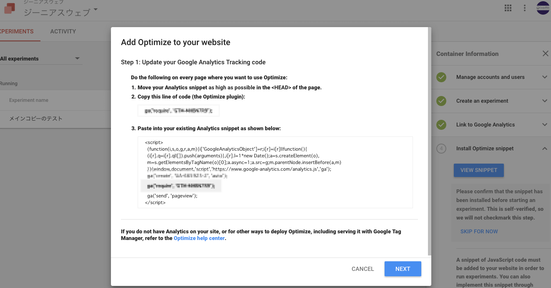Image resolution: width=551 pixels, height=288 pixels.
Task: Switch to the Experiments tab
Action: (x=17, y=31)
